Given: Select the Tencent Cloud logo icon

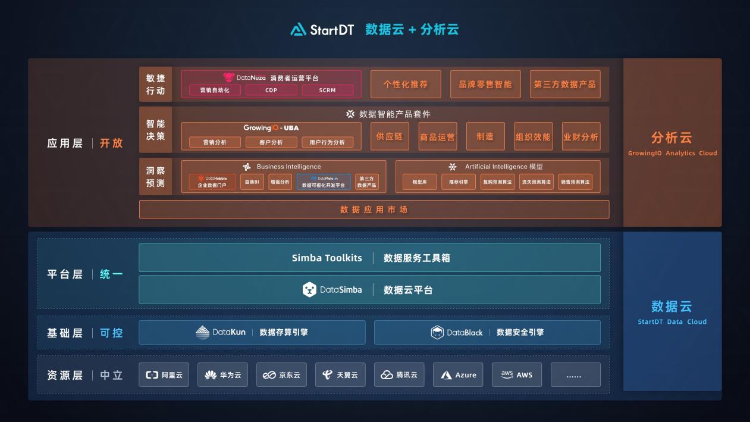Looking at the screenshot, I should [387, 375].
